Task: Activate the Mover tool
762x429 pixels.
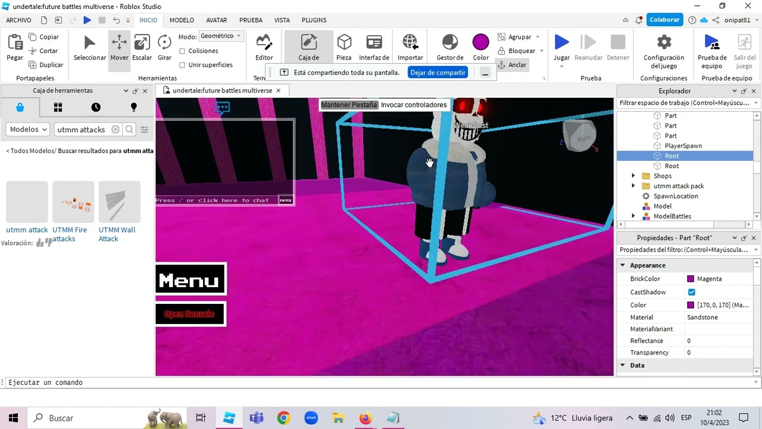Action: point(119,48)
